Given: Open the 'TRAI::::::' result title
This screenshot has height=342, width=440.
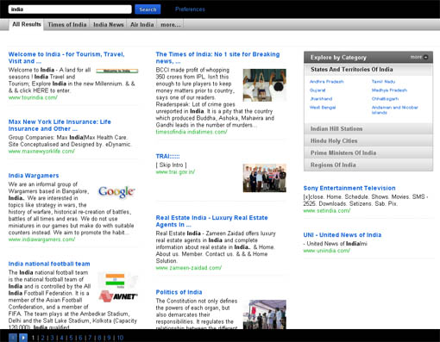Looking at the screenshot, I should point(167,156).
